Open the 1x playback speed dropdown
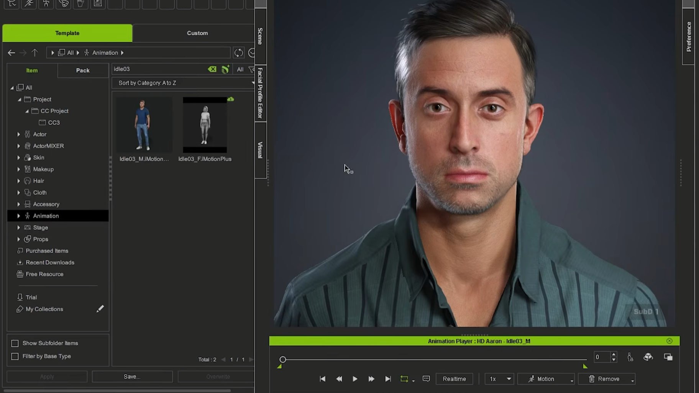 pos(499,379)
